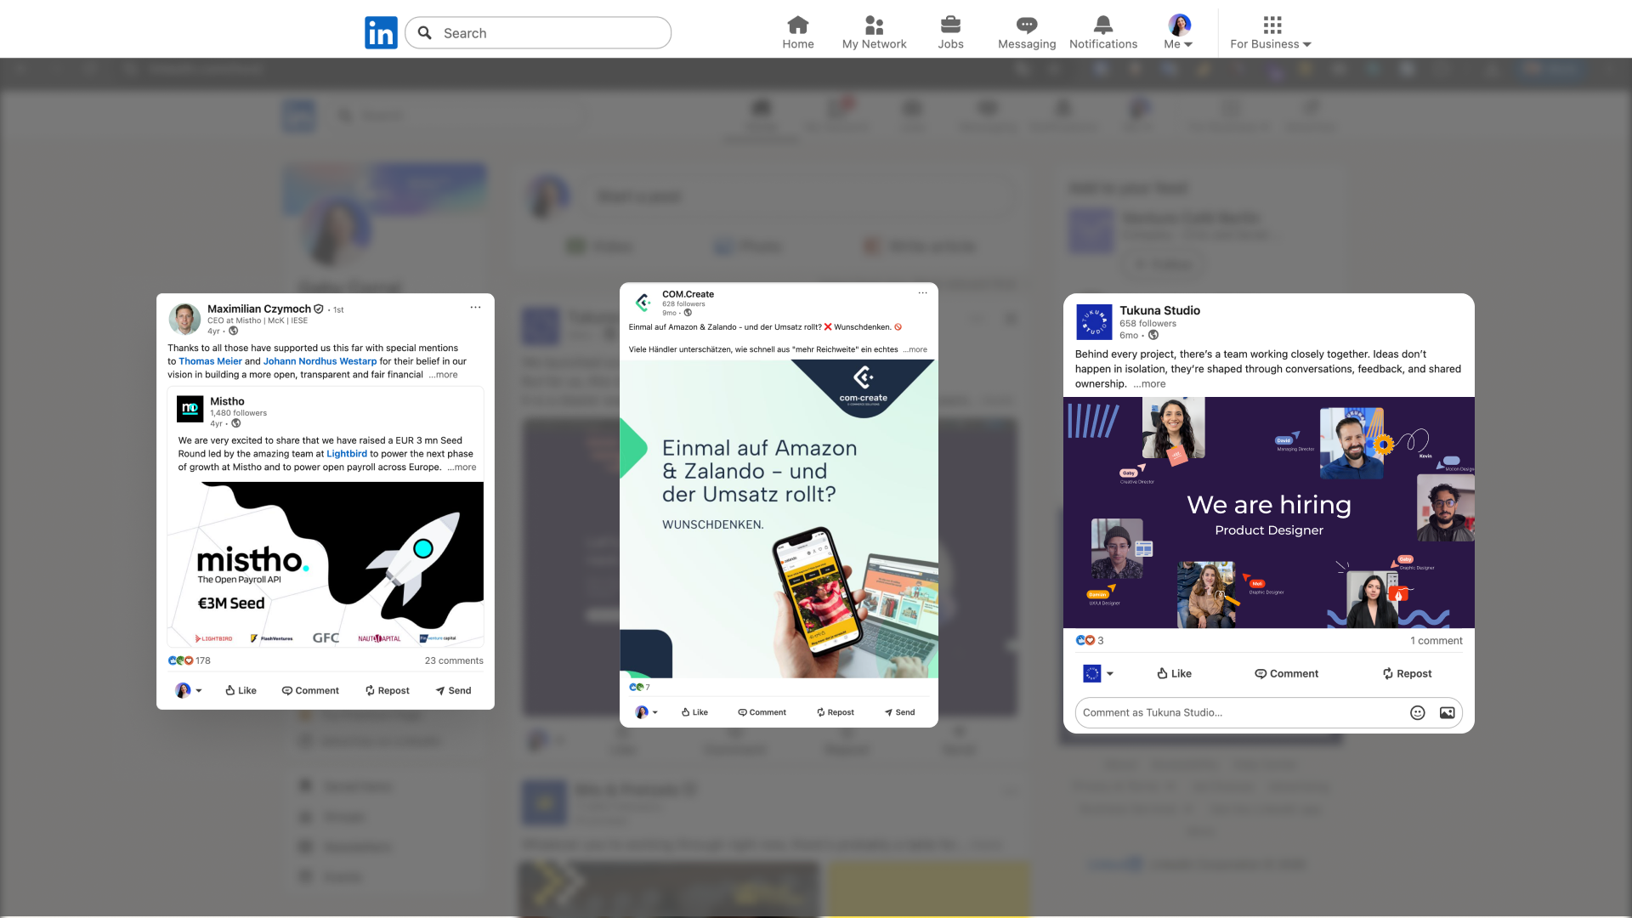Open the mistho €3M Seed image
Image resolution: width=1632 pixels, height=918 pixels.
326,564
